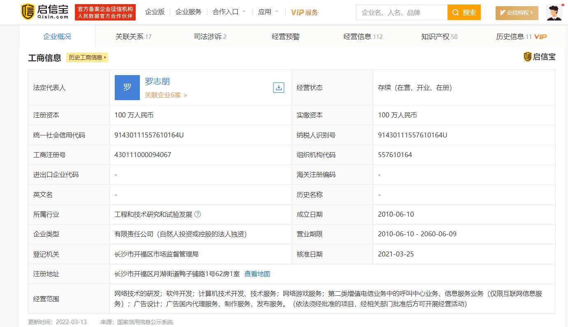Click the 工商信息 section heading

[x=44, y=58]
